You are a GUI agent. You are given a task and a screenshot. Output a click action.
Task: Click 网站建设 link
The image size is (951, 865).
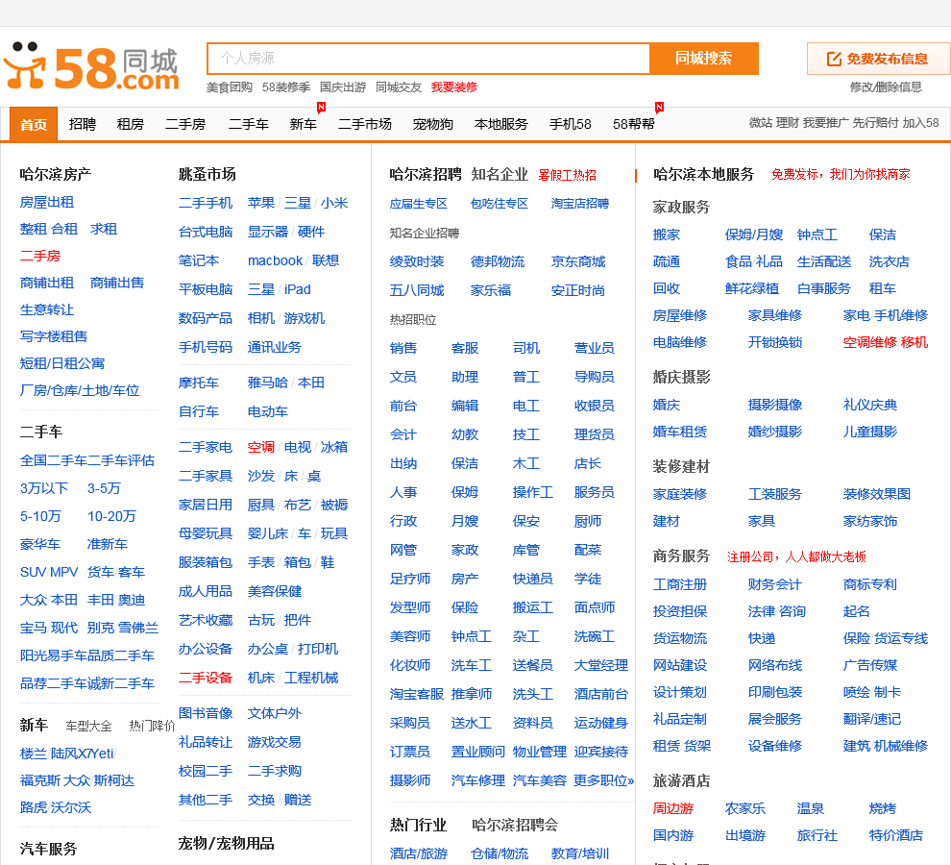pos(680,665)
